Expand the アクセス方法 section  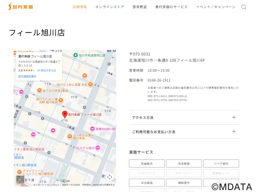pos(184,117)
